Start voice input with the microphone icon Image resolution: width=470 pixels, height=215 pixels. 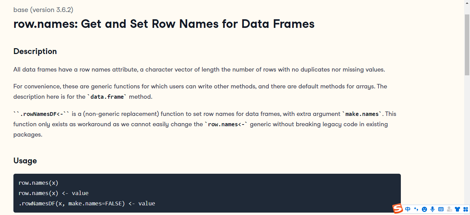click(432, 209)
